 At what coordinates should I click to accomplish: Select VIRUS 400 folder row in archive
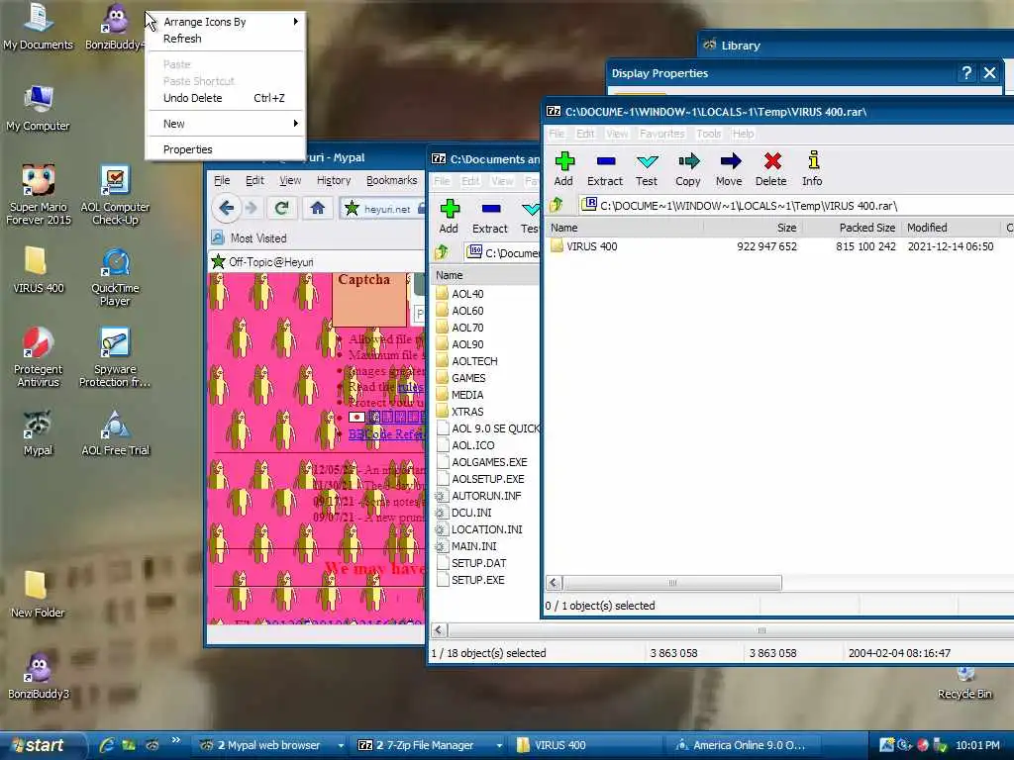point(779,246)
